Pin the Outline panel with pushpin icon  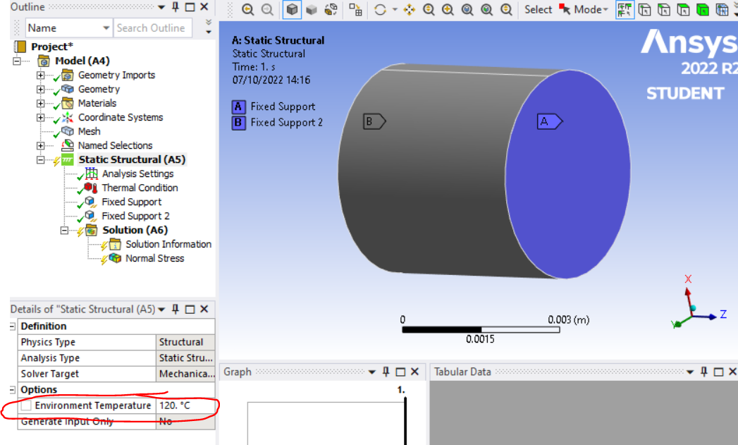pos(175,7)
